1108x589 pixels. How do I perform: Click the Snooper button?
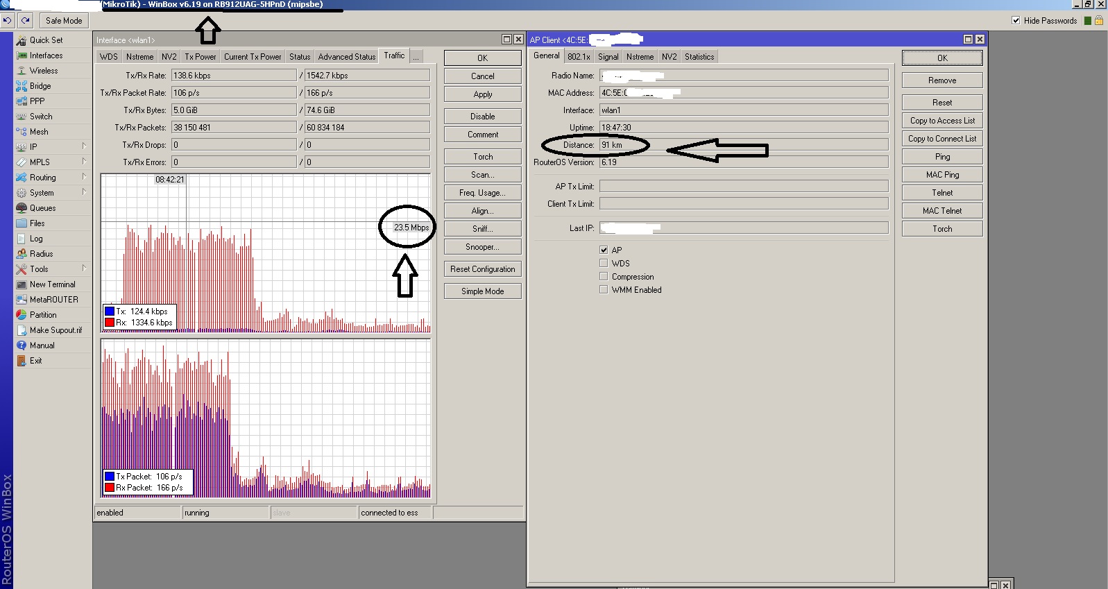click(x=483, y=247)
